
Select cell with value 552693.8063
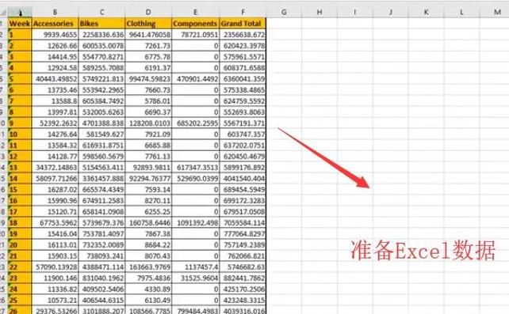coord(243,112)
